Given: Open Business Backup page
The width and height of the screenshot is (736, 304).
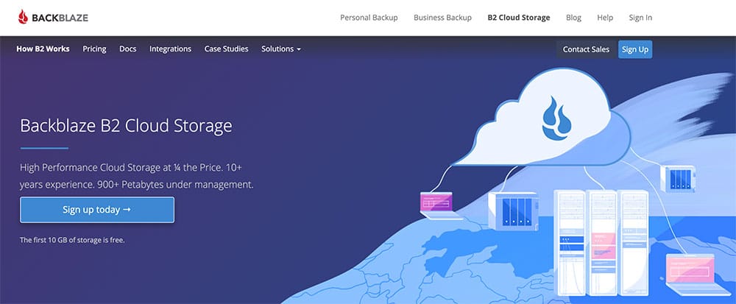Looking at the screenshot, I should pyautogui.click(x=442, y=18).
